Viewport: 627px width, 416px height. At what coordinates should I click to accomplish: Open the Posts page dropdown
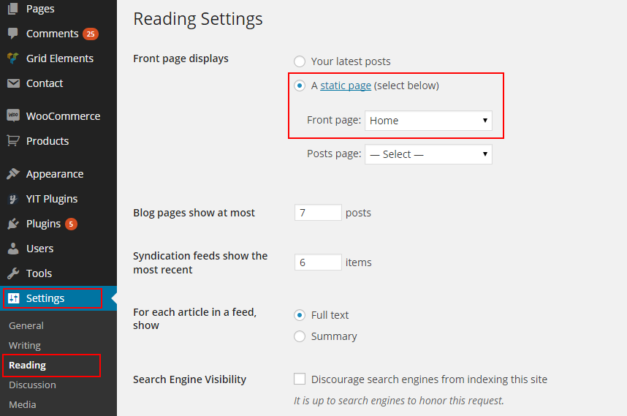click(x=428, y=154)
